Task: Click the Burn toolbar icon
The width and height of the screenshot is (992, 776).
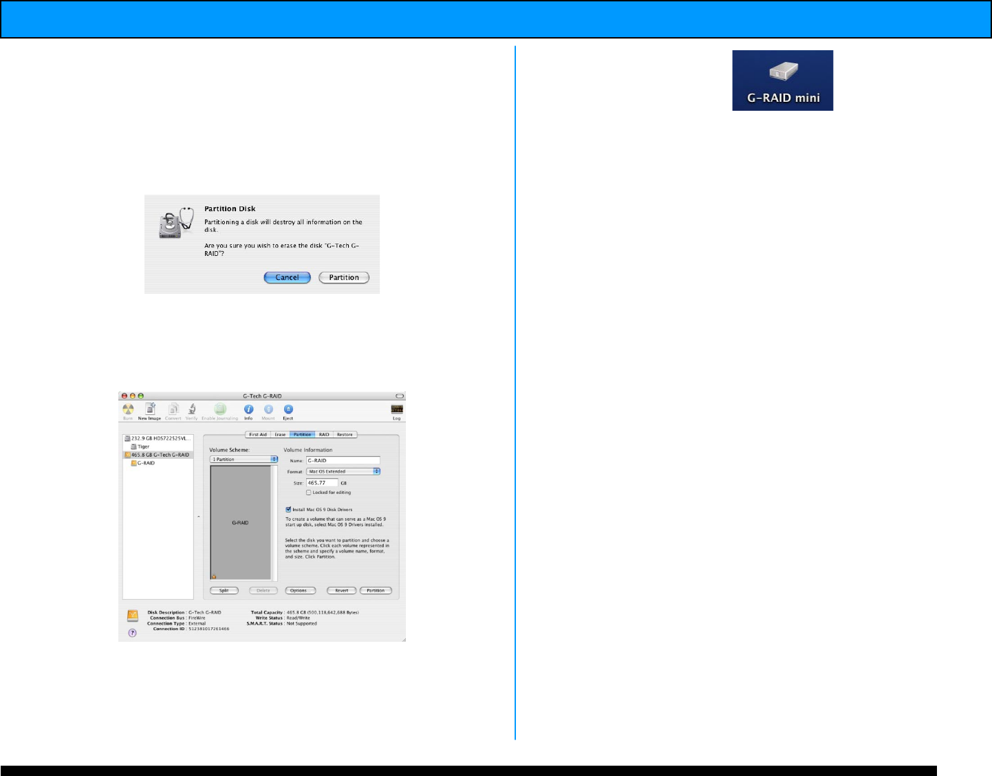Action: (128, 410)
